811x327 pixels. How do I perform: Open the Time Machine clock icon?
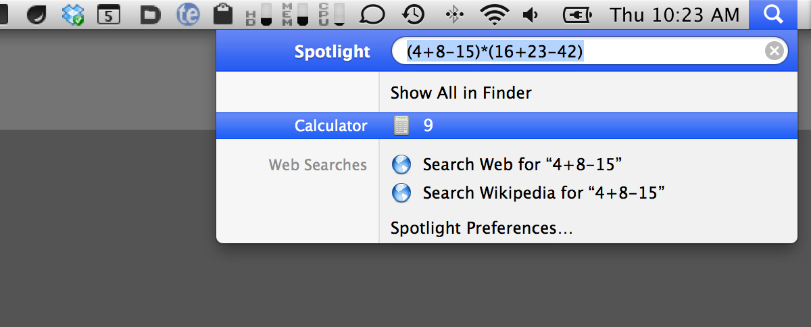pos(413,14)
